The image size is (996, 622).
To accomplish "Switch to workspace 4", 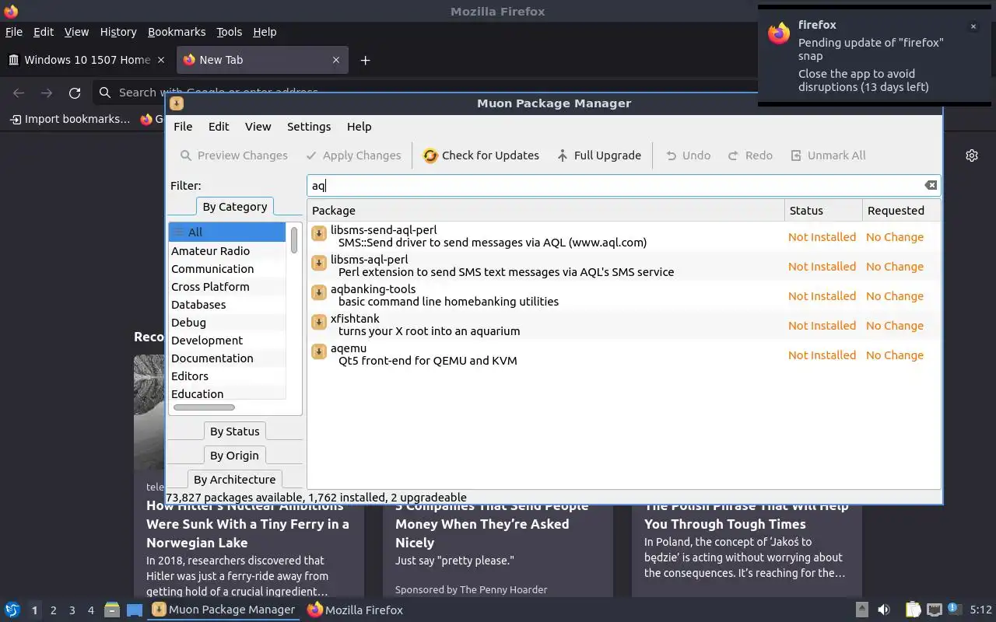I will [90, 610].
